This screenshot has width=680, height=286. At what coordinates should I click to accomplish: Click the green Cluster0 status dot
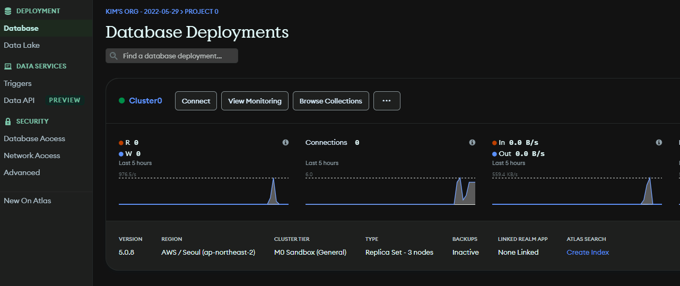pos(122,101)
